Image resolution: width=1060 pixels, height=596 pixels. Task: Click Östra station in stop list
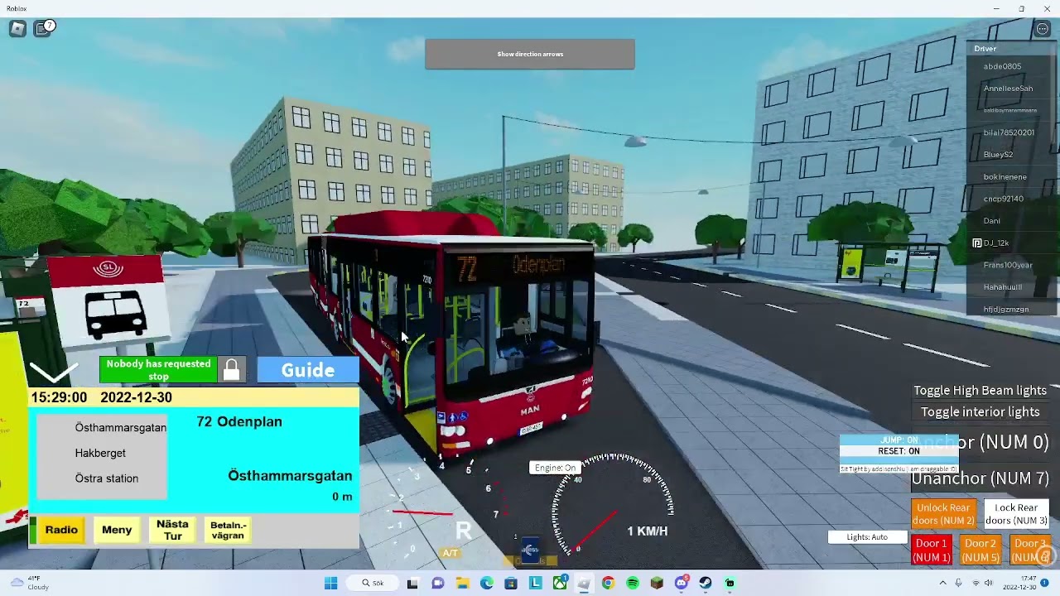tap(107, 478)
